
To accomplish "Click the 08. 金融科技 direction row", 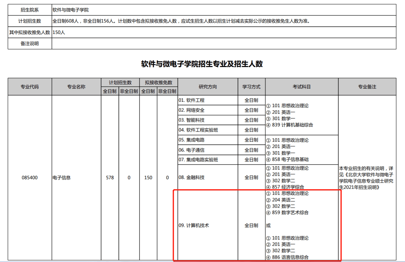I will (208, 177).
